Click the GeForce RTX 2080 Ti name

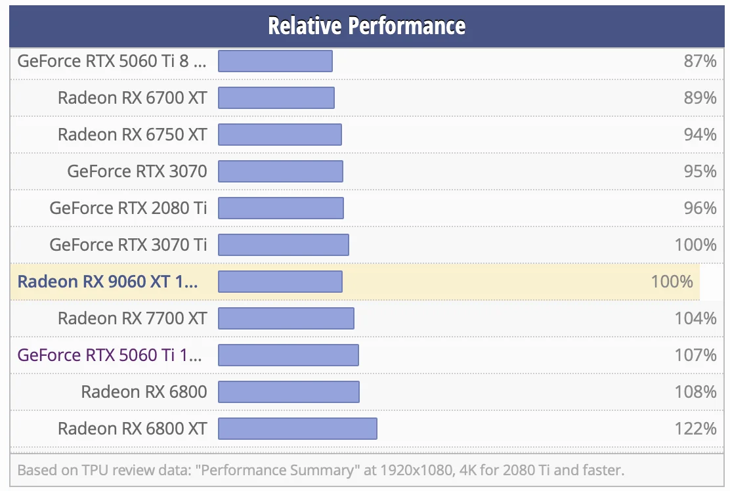[x=128, y=208]
